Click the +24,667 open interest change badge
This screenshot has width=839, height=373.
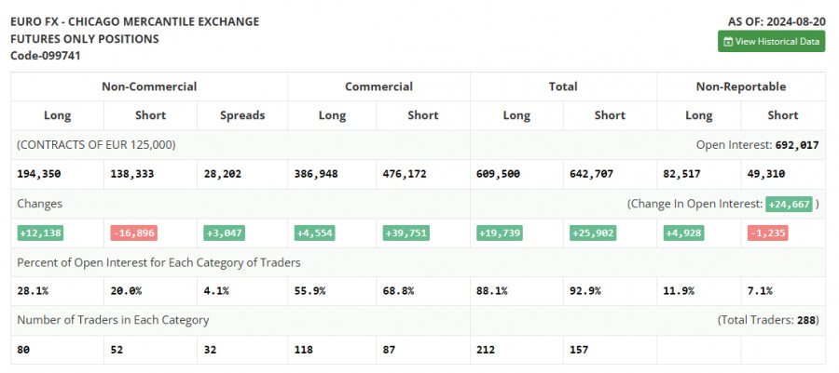pos(789,204)
